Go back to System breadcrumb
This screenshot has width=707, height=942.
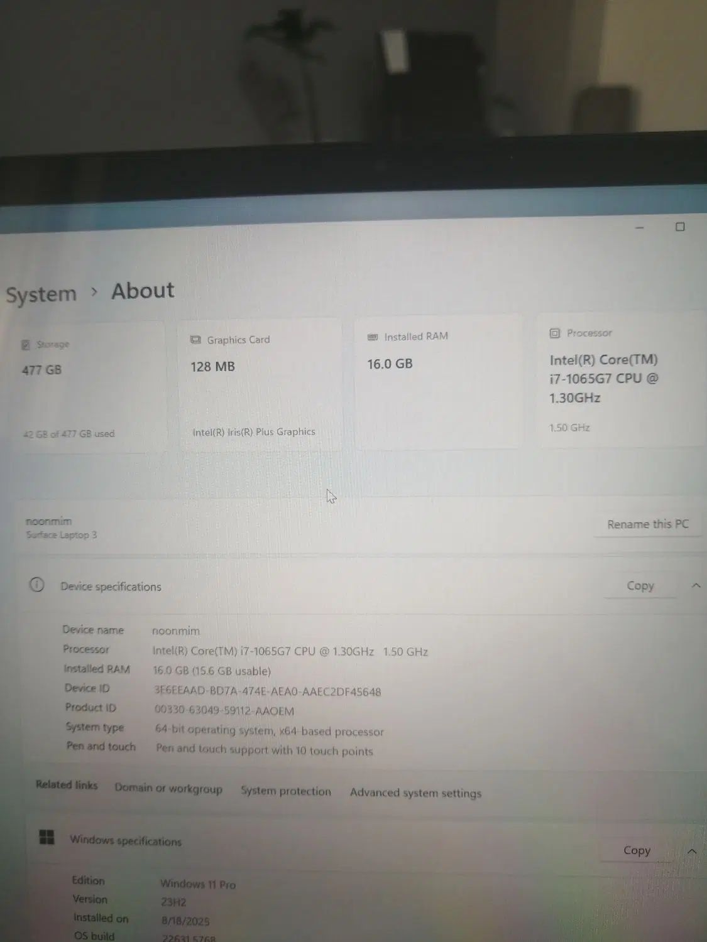tap(41, 294)
